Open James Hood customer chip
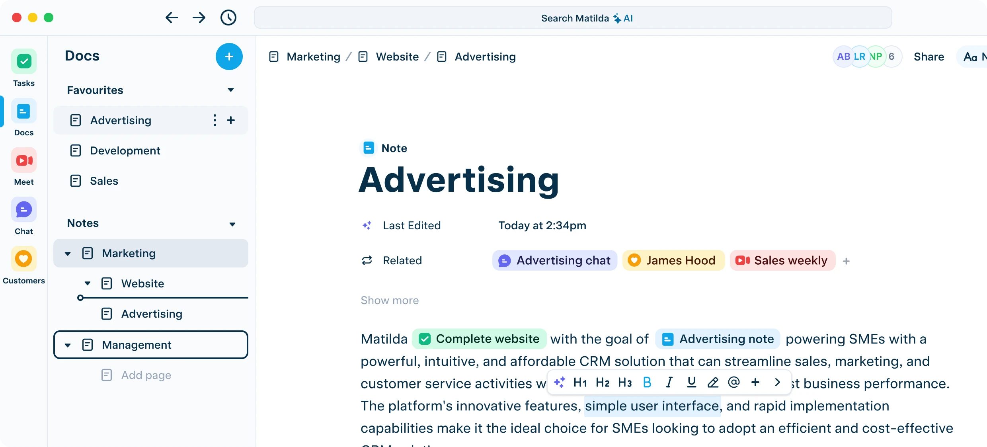Viewport: 987px width, 447px height. click(x=673, y=260)
